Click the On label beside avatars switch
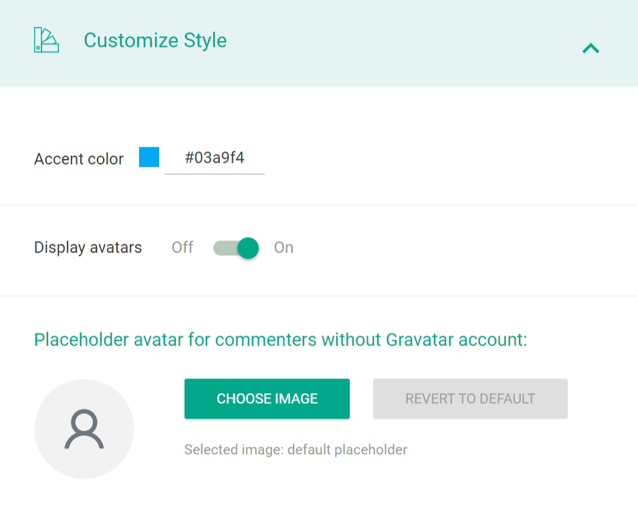Image resolution: width=638 pixels, height=517 pixels. [284, 248]
